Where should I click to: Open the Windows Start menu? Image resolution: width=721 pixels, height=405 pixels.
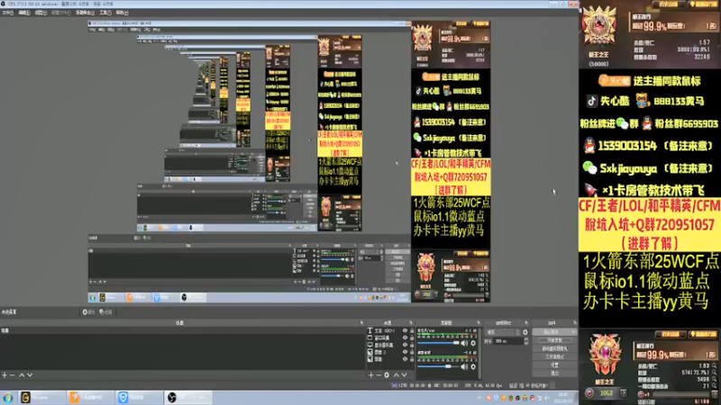click(x=8, y=398)
